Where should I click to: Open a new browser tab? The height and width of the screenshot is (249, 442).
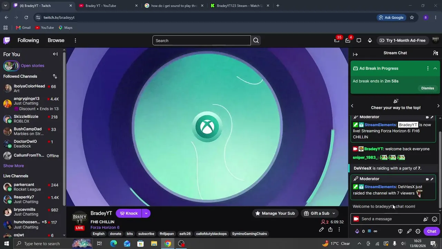click(x=278, y=6)
